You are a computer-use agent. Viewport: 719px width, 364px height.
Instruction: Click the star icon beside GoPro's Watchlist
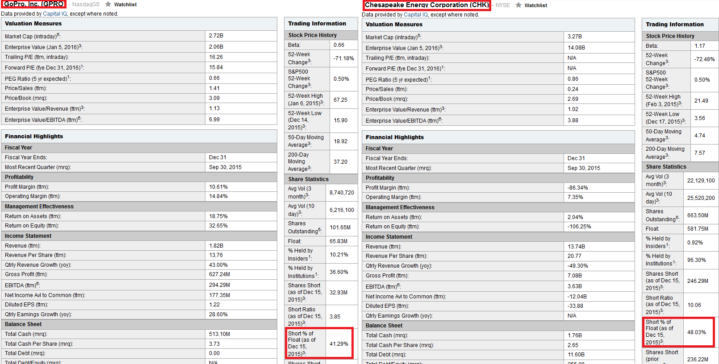tap(108, 4)
